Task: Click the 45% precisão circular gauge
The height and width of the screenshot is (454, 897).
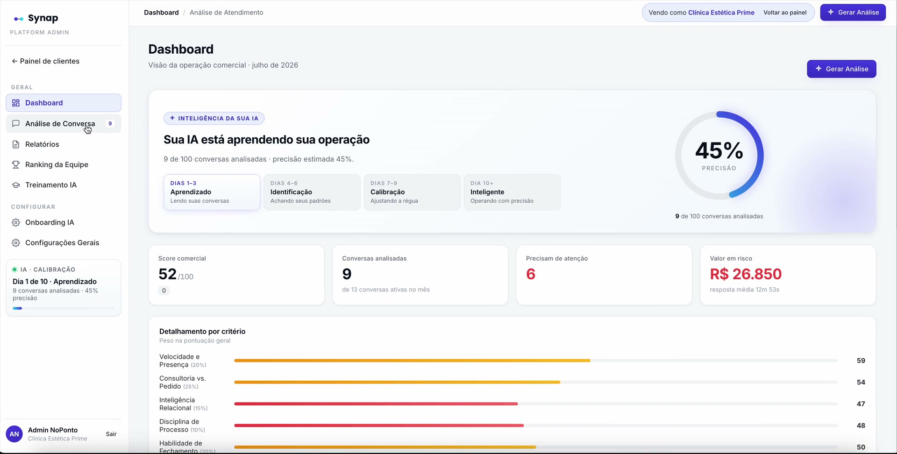Action: coord(719,155)
